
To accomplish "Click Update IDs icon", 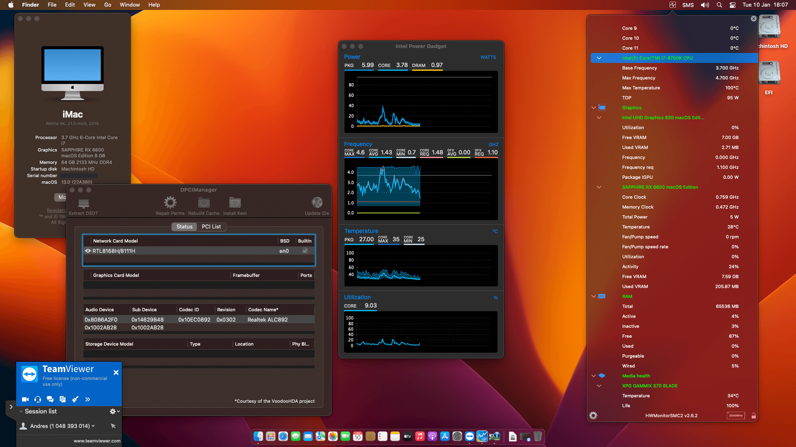I will (x=317, y=203).
